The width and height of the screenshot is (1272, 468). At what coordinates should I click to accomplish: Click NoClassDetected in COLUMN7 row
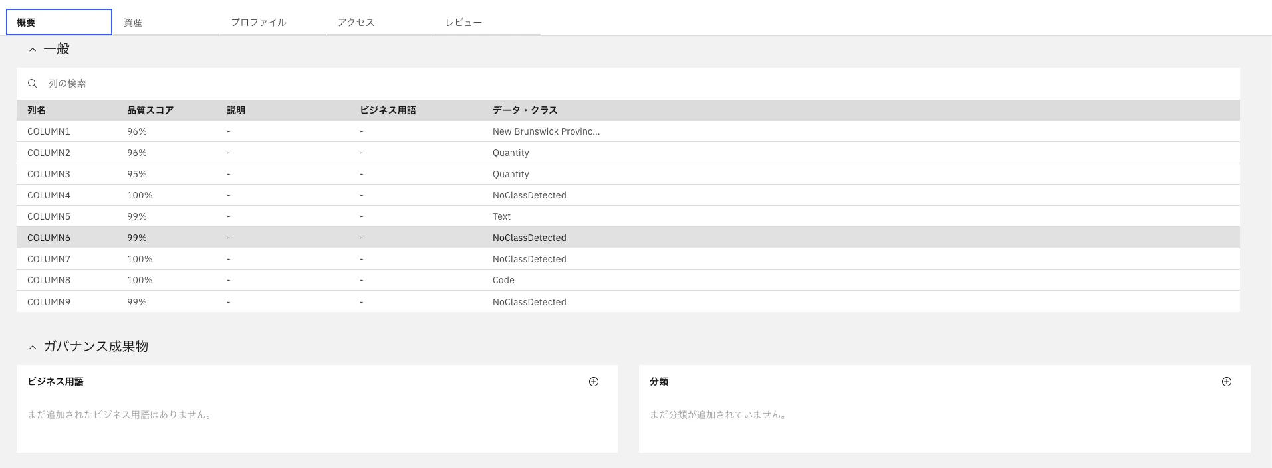(529, 259)
